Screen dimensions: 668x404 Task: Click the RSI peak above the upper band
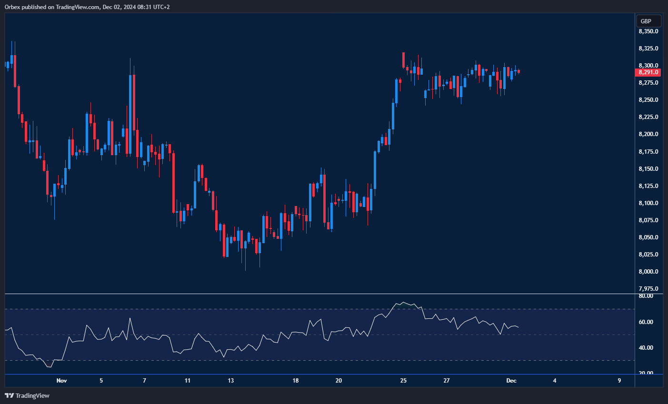[404, 301]
